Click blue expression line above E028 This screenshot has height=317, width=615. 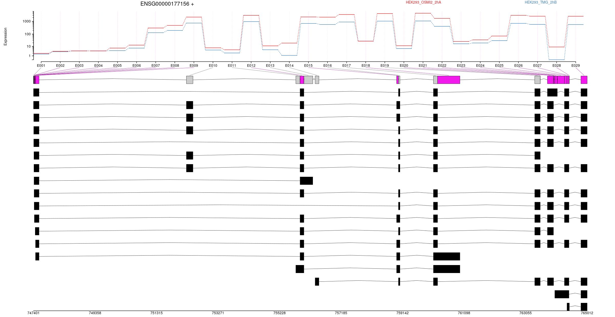pos(557,60)
